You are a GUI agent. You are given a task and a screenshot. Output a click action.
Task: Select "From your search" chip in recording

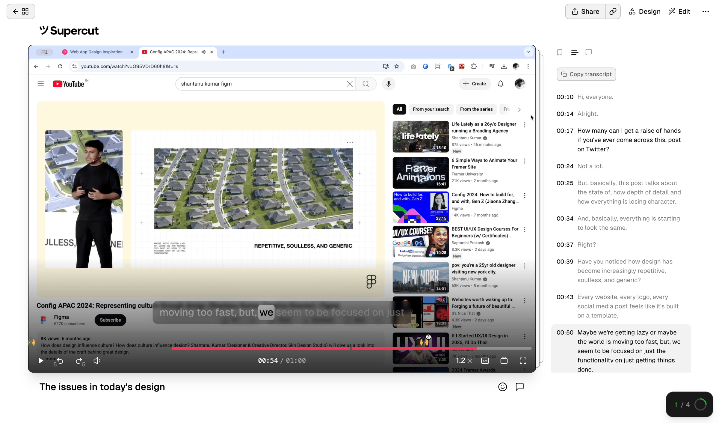click(431, 109)
